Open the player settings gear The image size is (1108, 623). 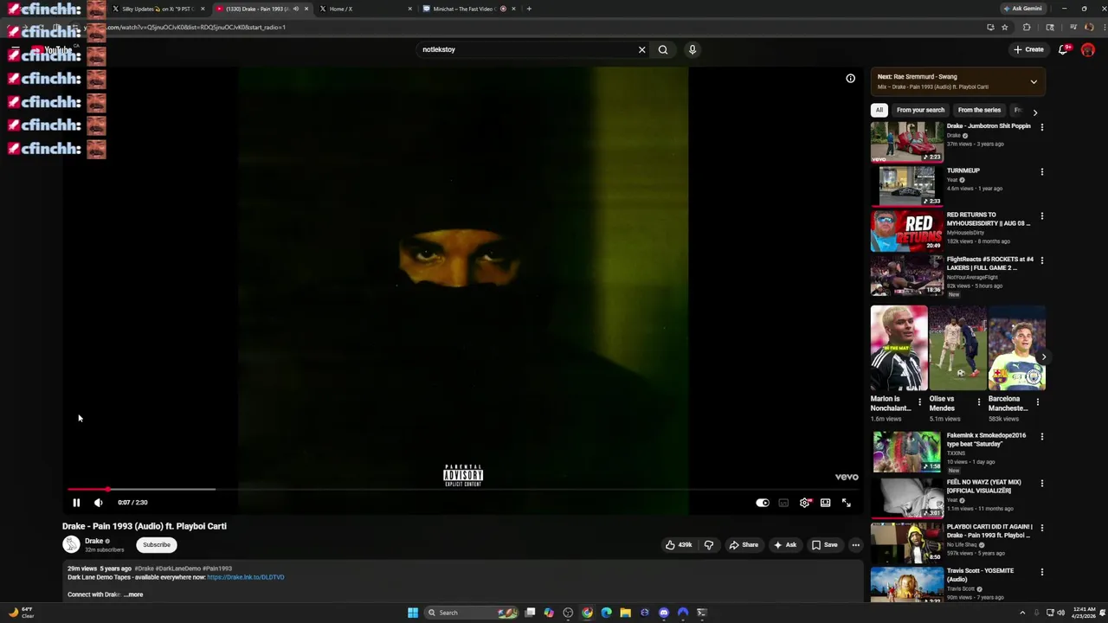pyautogui.click(x=805, y=503)
